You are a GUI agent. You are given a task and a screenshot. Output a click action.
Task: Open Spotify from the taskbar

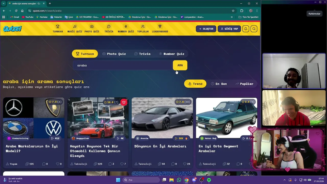pyautogui.click(x=209, y=180)
